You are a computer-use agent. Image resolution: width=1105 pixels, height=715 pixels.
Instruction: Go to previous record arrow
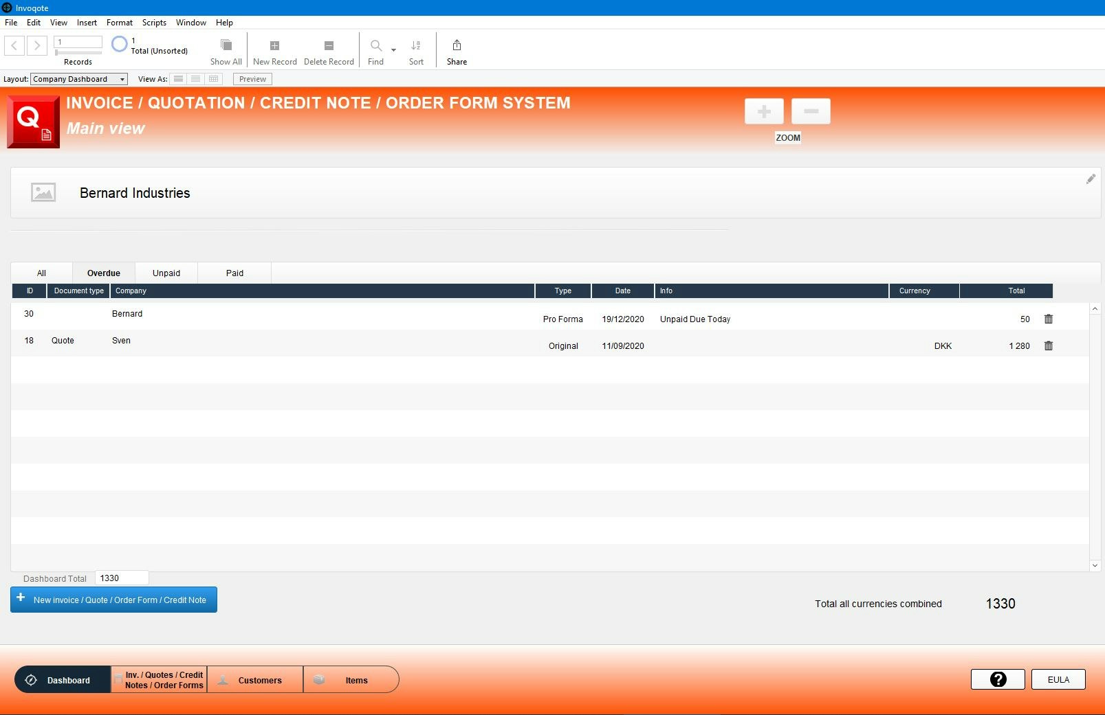(x=14, y=46)
